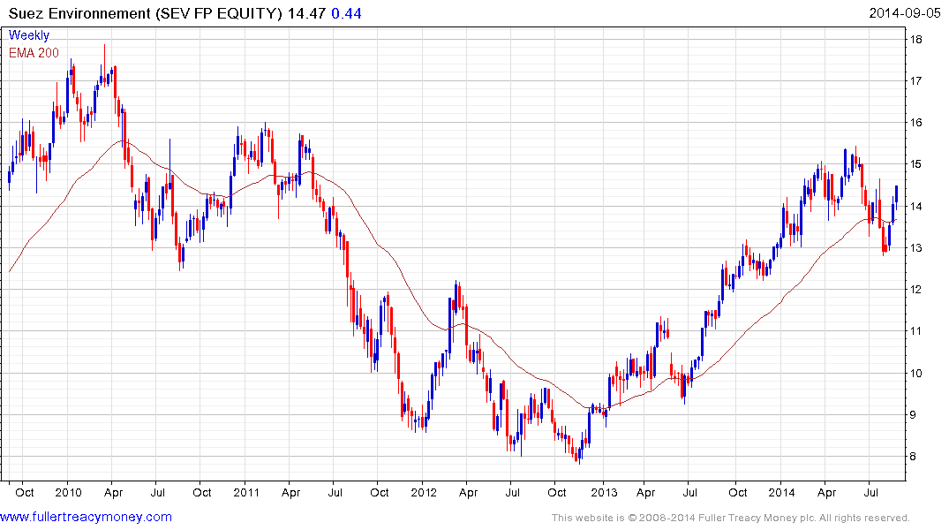Click the 2010 time axis label
949x530 pixels.
(x=68, y=492)
